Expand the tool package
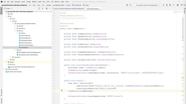 pos(15,50)
